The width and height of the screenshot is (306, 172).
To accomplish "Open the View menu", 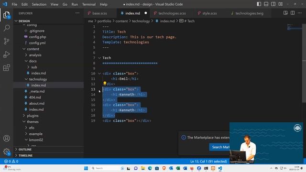I will pos(55,4).
